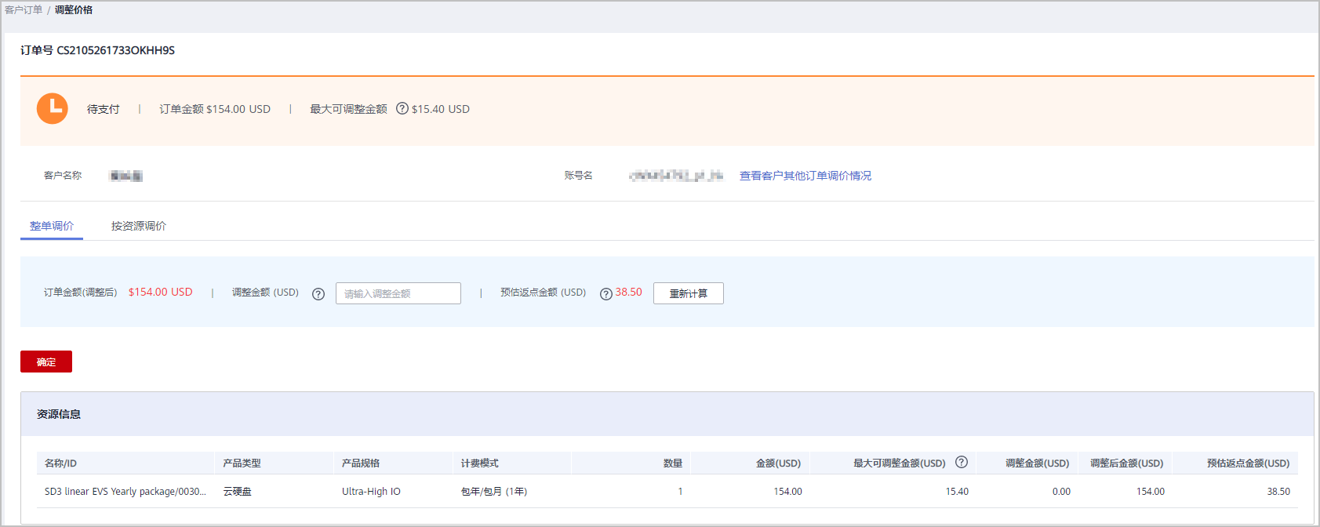Click help icon next to 预估返点金额 (USD)
The image size is (1320, 527).
pos(605,294)
